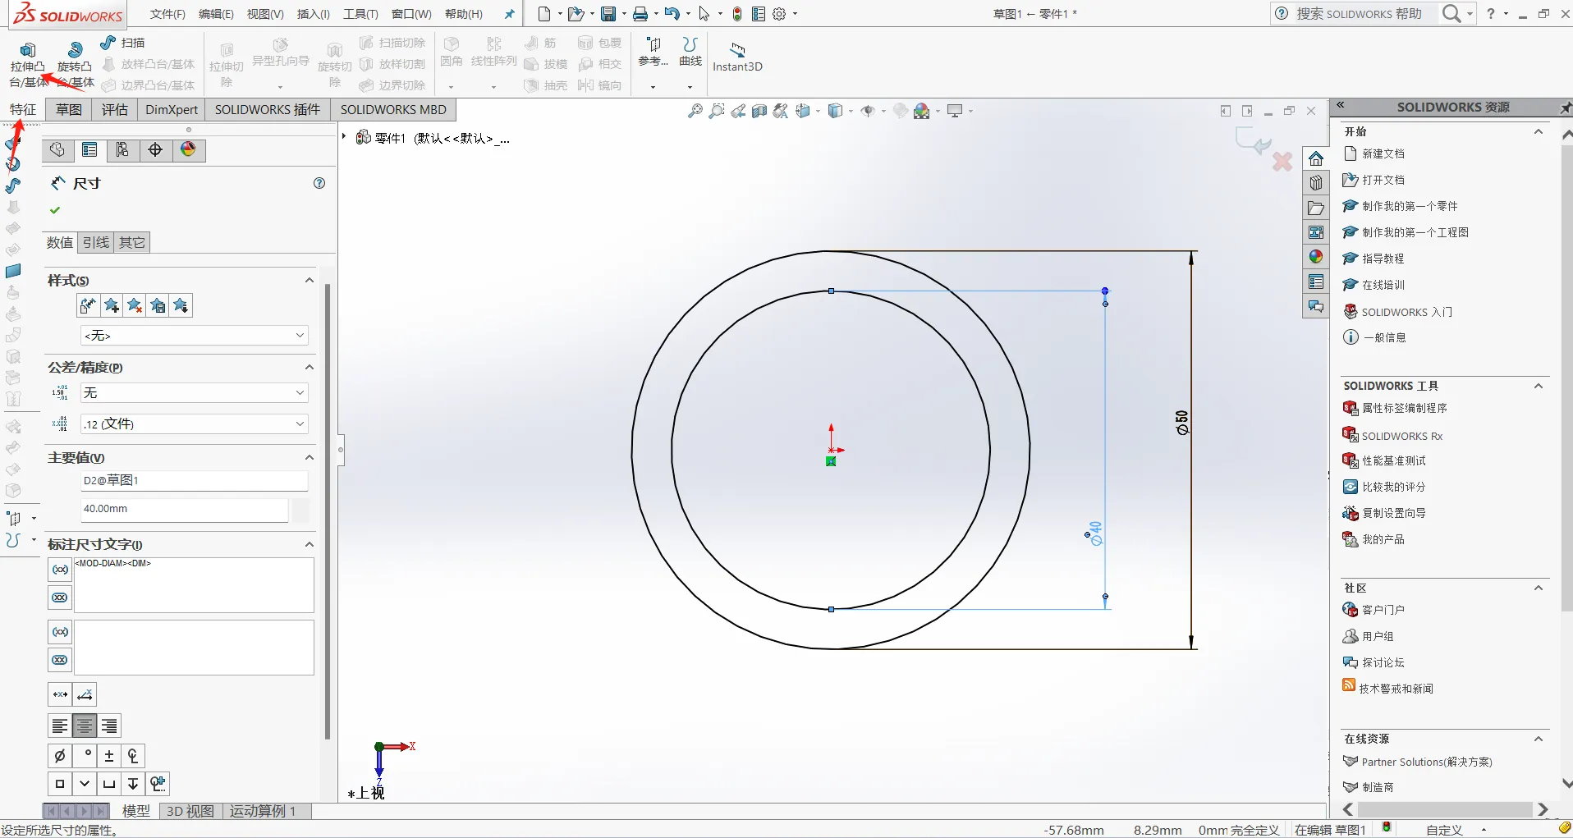Viewport: 1573px width, 838px height.
Task: Open the ConfigurationManager panel tab icon
Action: pos(122,149)
